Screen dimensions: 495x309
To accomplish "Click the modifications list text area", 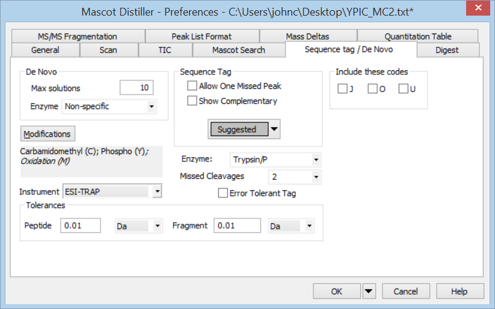I will click(91, 161).
